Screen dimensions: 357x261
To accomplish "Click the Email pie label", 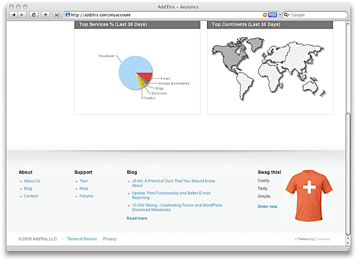I will click(165, 78).
